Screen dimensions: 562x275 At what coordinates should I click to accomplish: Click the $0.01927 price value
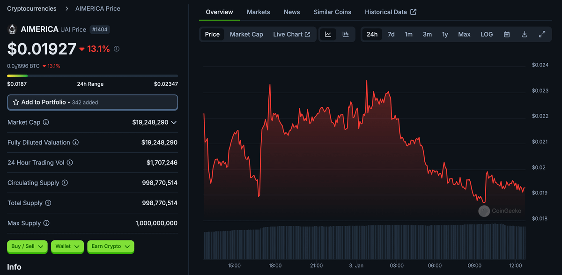42,49
